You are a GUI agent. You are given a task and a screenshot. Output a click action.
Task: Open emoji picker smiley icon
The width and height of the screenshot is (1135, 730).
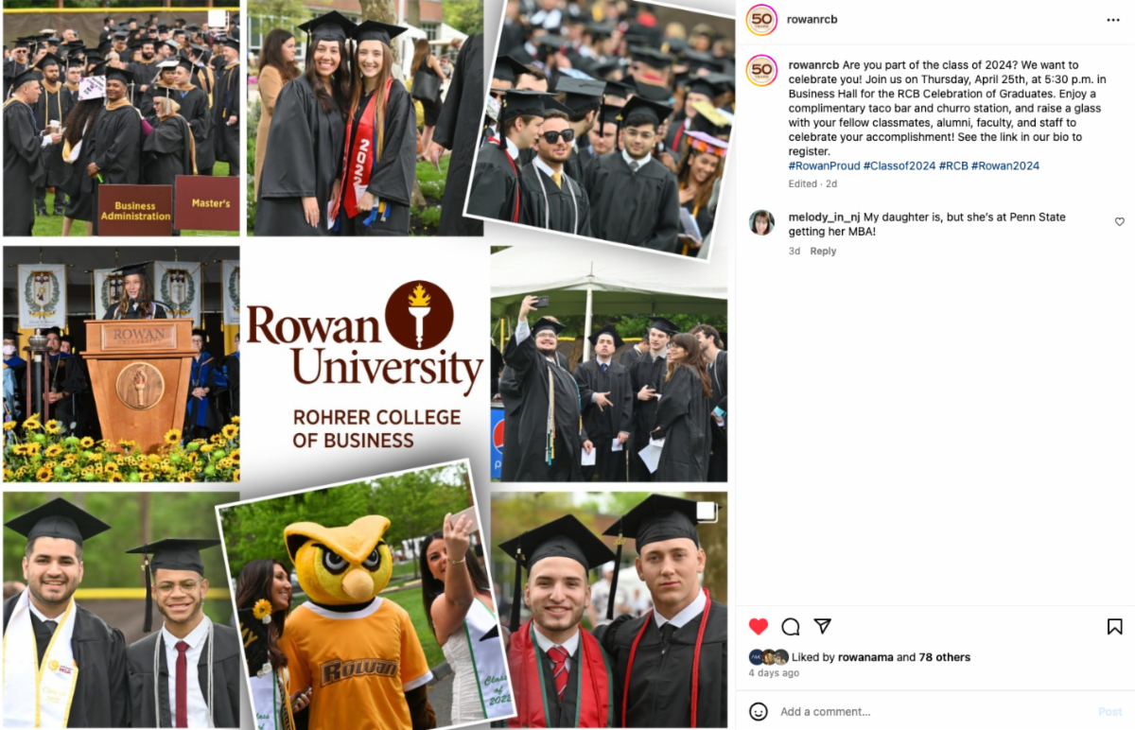point(759,711)
